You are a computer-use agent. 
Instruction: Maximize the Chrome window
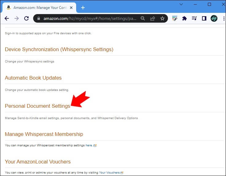pyautogui.click(x=209, y=4)
